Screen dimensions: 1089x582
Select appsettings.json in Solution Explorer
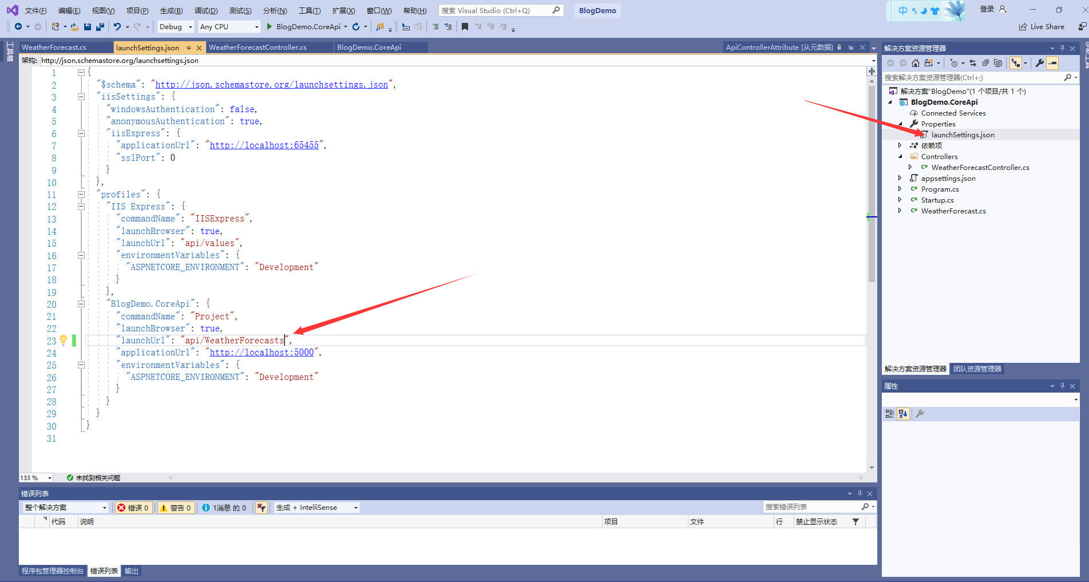[x=948, y=178]
